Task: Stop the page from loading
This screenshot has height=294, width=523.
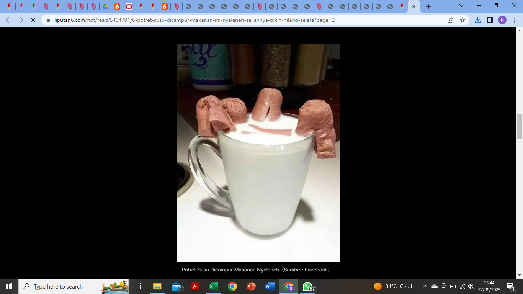Action: tap(33, 20)
